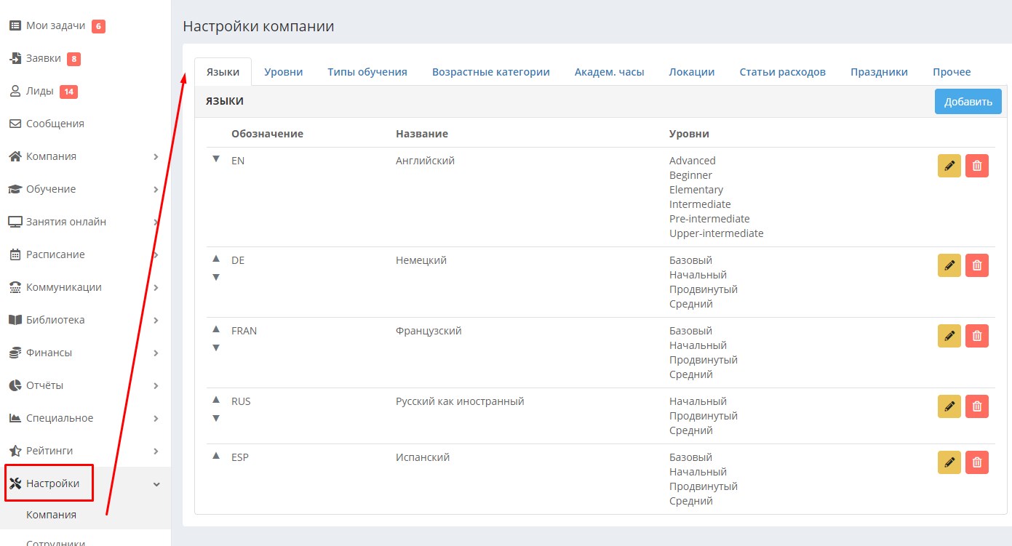Switch to the Уровни tab

pyautogui.click(x=284, y=72)
